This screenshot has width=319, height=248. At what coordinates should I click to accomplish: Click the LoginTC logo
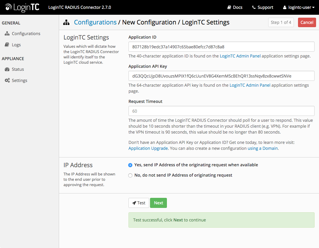[x=22, y=7]
